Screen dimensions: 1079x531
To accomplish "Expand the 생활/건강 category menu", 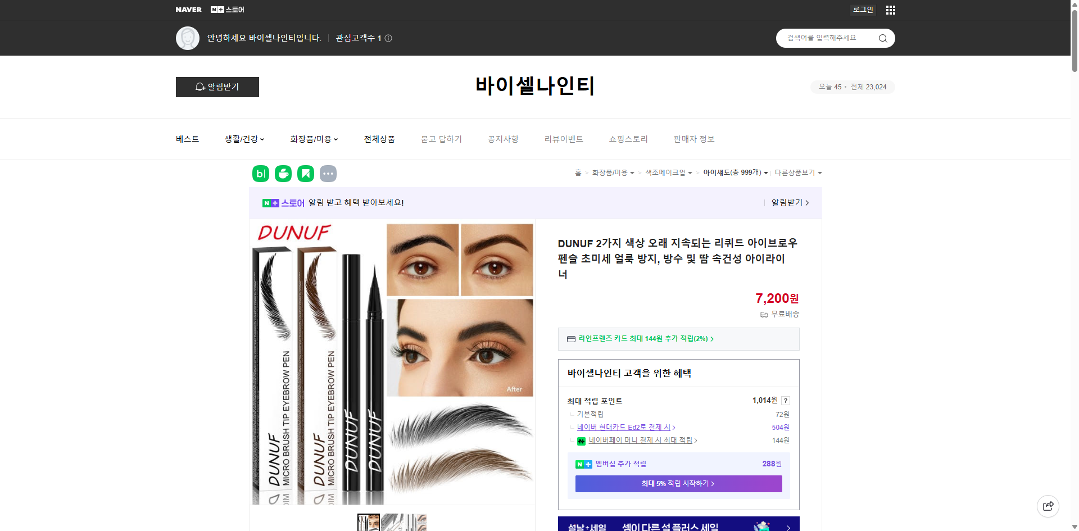I will pyautogui.click(x=244, y=139).
